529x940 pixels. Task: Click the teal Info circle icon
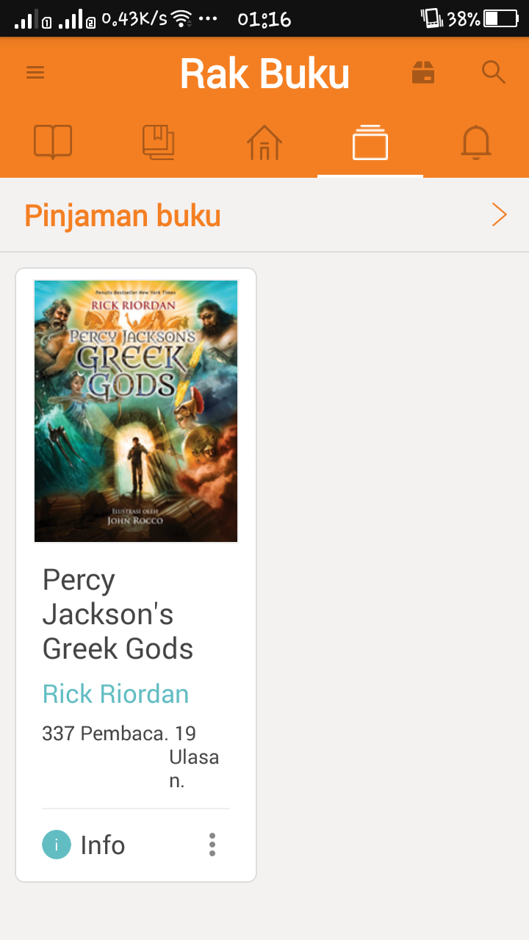(x=57, y=845)
